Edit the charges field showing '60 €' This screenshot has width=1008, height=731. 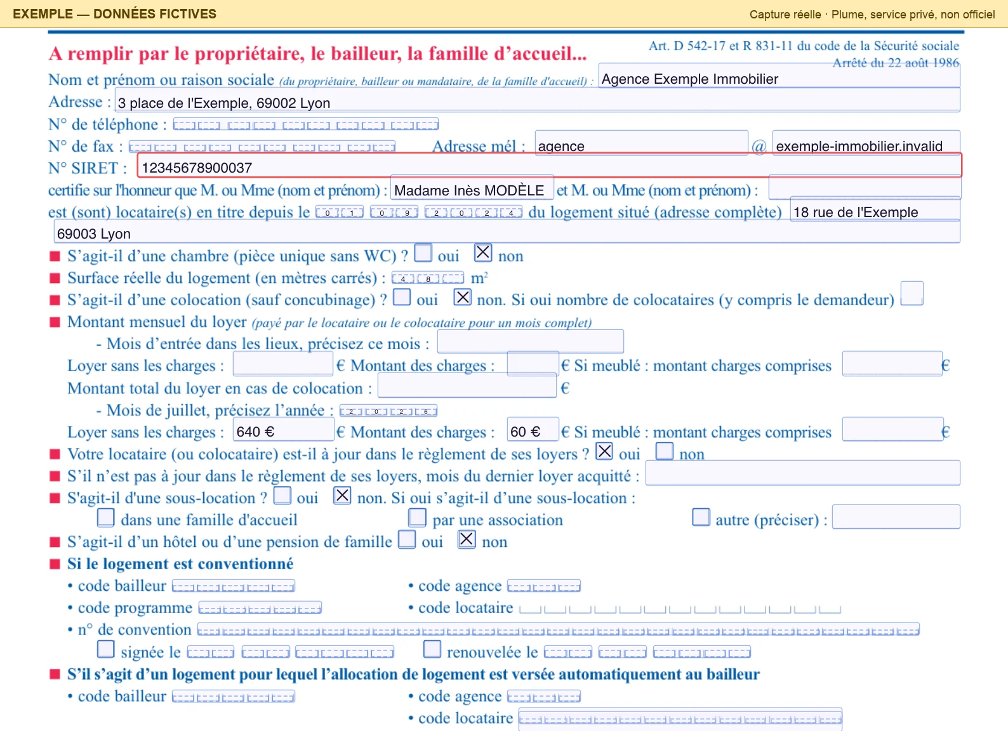click(533, 430)
